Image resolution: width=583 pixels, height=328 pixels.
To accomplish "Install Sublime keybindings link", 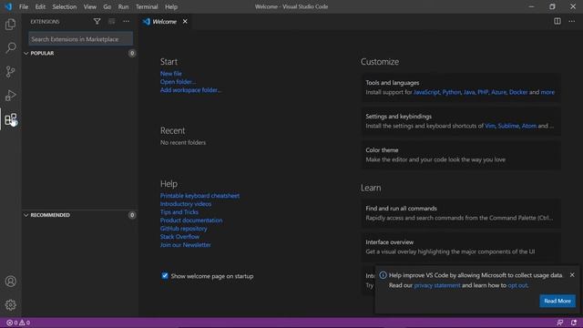I will click(x=508, y=126).
